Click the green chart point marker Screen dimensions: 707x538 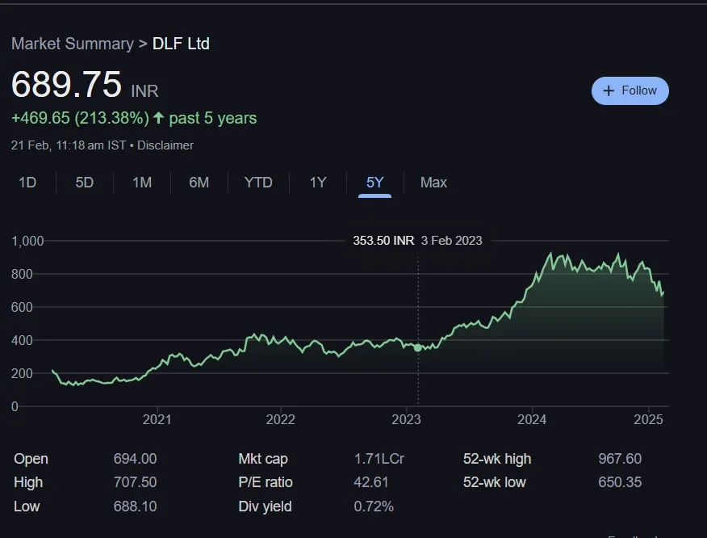point(418,347)
